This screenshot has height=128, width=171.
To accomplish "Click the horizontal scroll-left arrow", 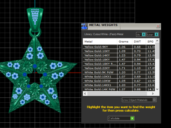I will [x=85, y=94].
